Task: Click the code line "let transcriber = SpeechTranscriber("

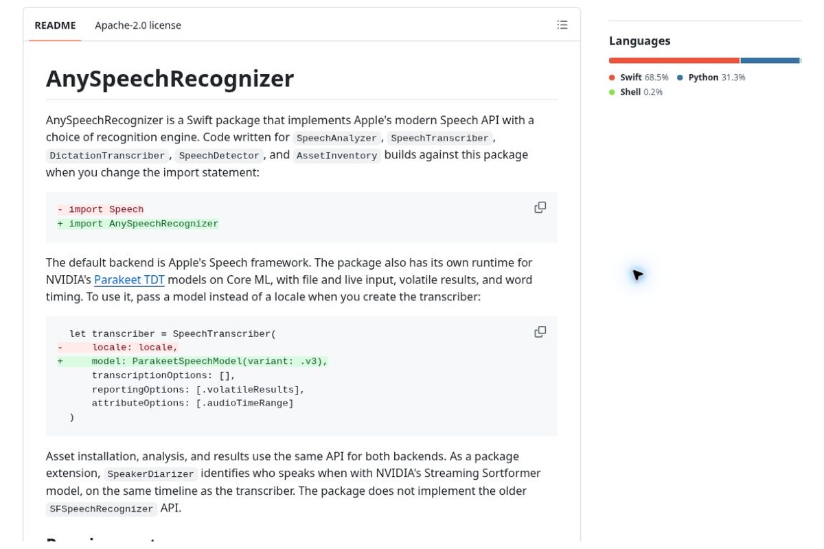Action: [x=172, y=334]
